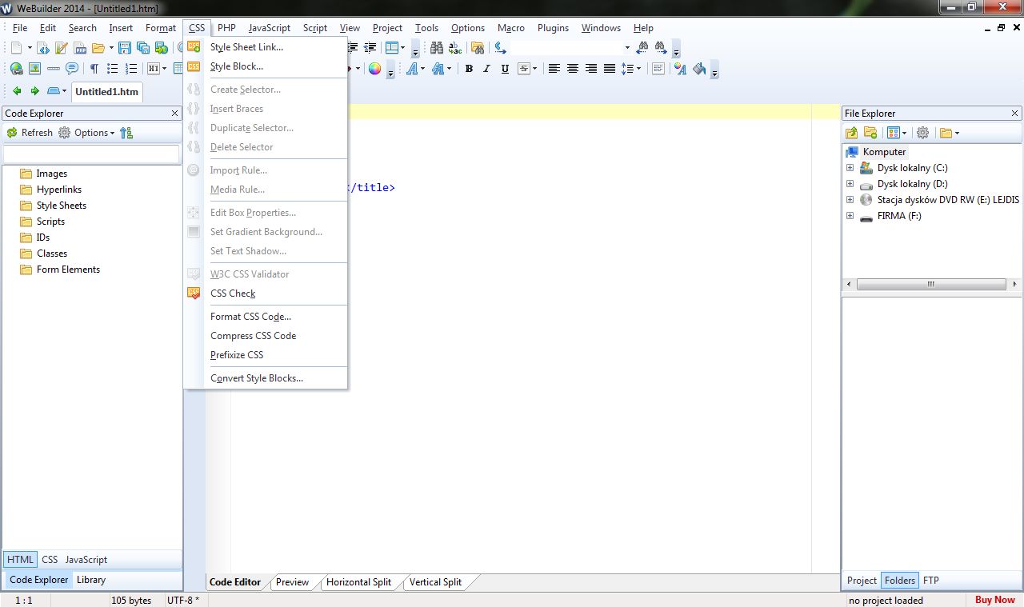Insert a numbered list
1024x607 pixels.
[131, 69]
